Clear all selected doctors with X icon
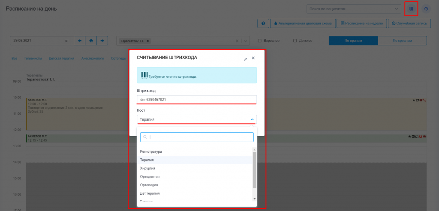439x211 pixels. pyautogui.click(x=238, y=41)
